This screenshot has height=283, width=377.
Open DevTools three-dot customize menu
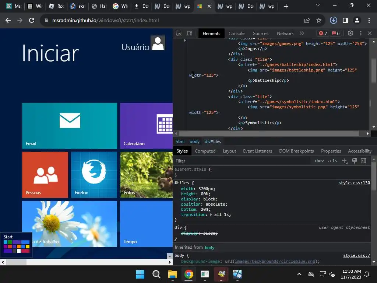(360, 33)
